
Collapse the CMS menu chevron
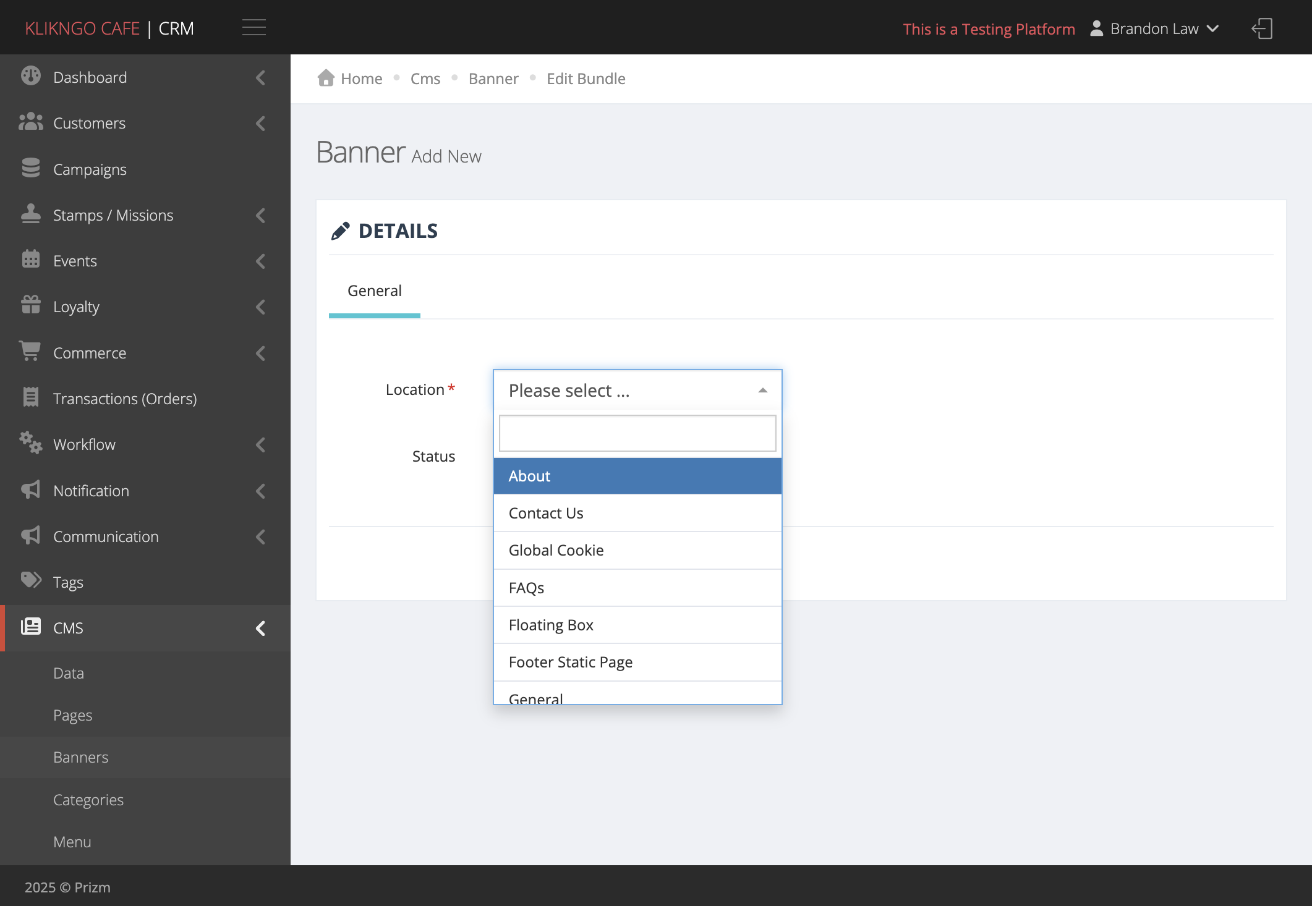pos(260,629)
